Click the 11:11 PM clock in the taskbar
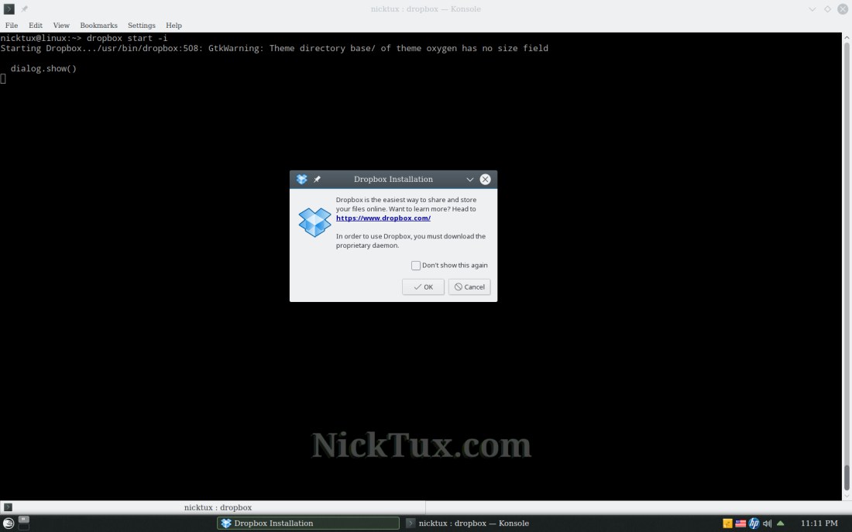 (x=821, y=523)
